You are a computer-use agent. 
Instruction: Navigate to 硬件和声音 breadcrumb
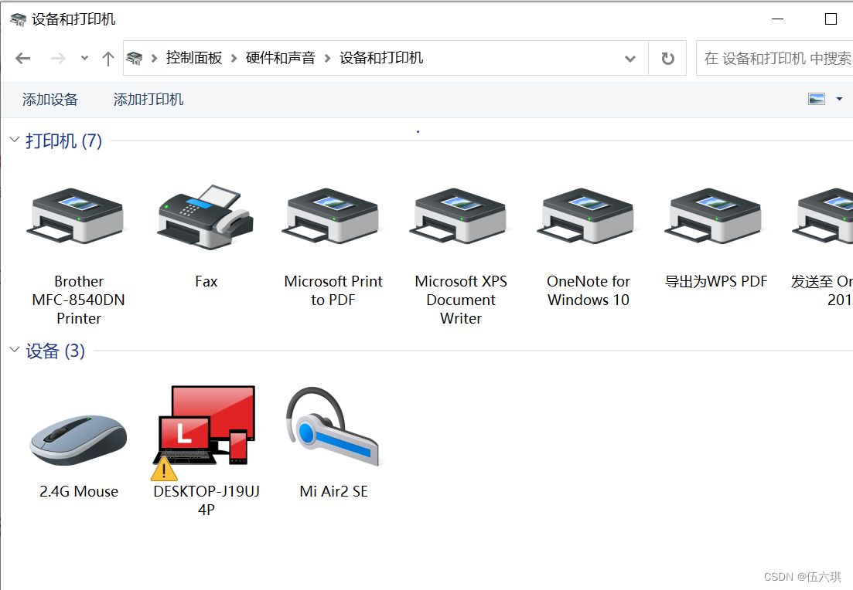280,58
